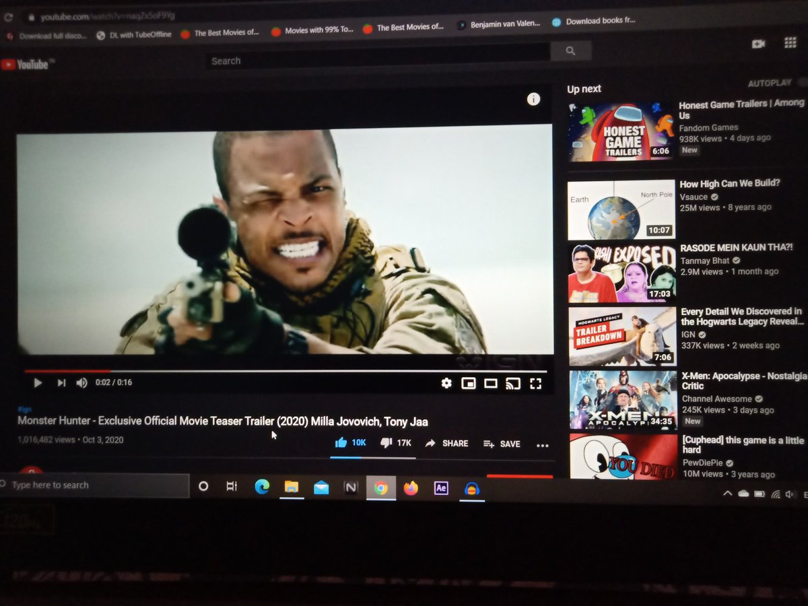This screenshot has height=606, width=808.
Task: Launch Firefox from taskbar
Action: [x=411, y=488]
